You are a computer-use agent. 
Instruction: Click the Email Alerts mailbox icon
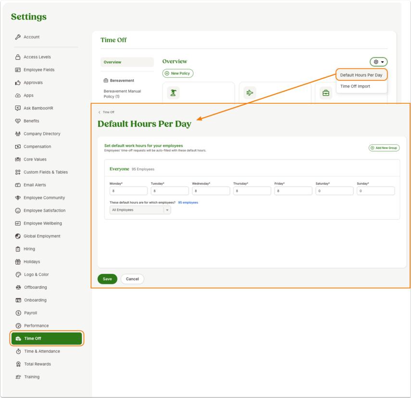tap(18, 185)
